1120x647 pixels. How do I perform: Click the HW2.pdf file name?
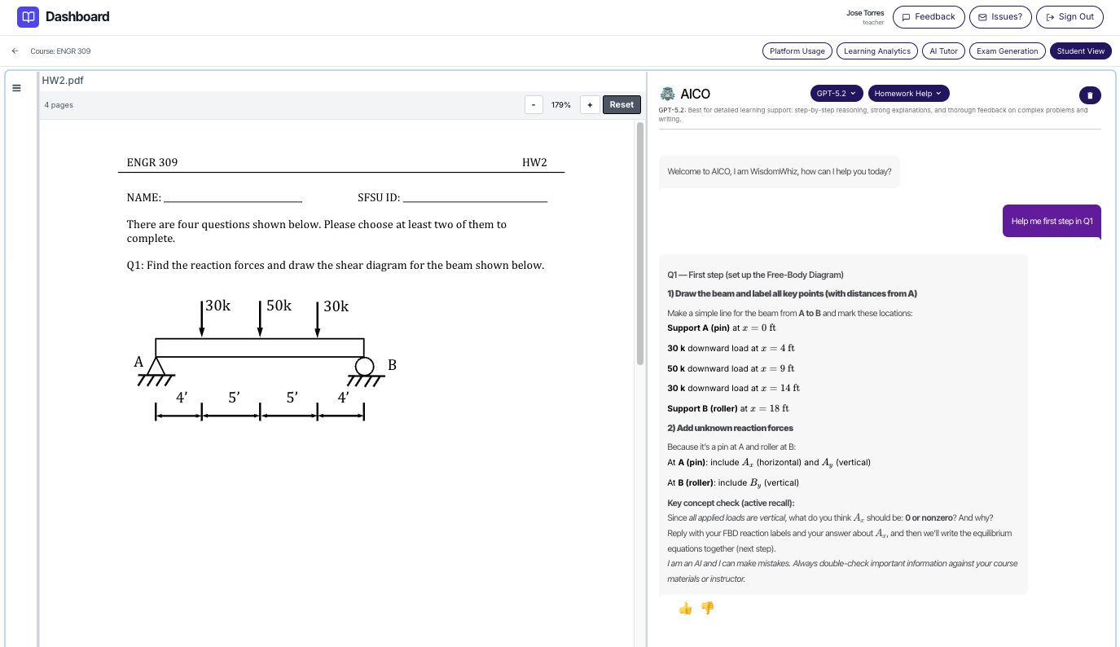63,81
